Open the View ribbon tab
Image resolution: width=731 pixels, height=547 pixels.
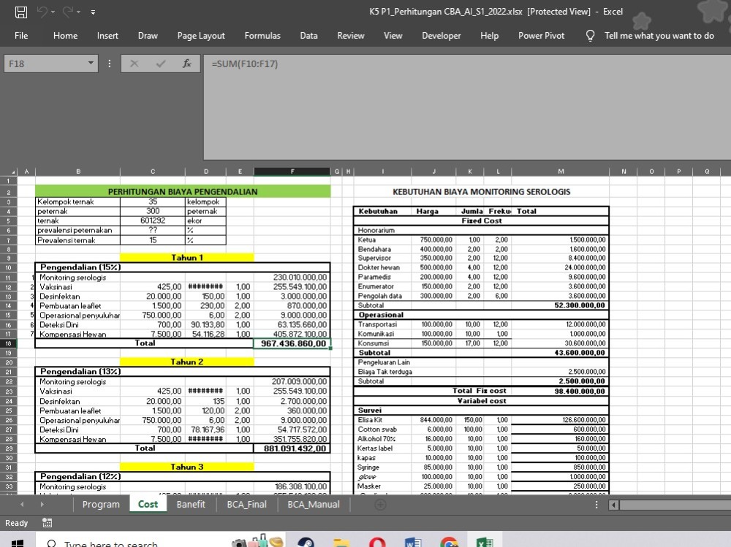point(393,36)
